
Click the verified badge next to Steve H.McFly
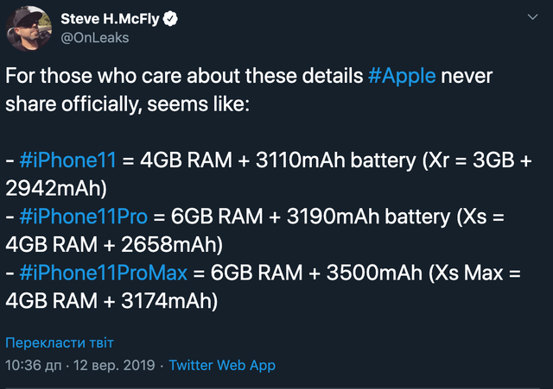click(173, 17)
